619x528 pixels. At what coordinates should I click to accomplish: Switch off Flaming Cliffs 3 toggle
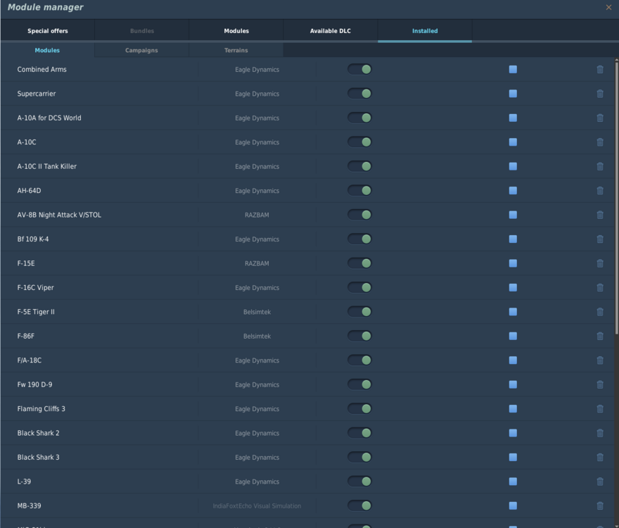tap(359, 408)
